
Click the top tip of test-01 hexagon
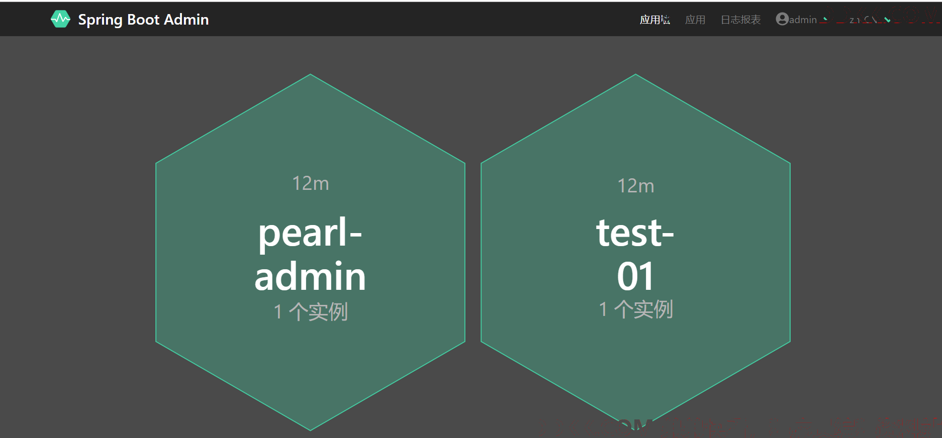pyautogui.click(x=635, y=76)
